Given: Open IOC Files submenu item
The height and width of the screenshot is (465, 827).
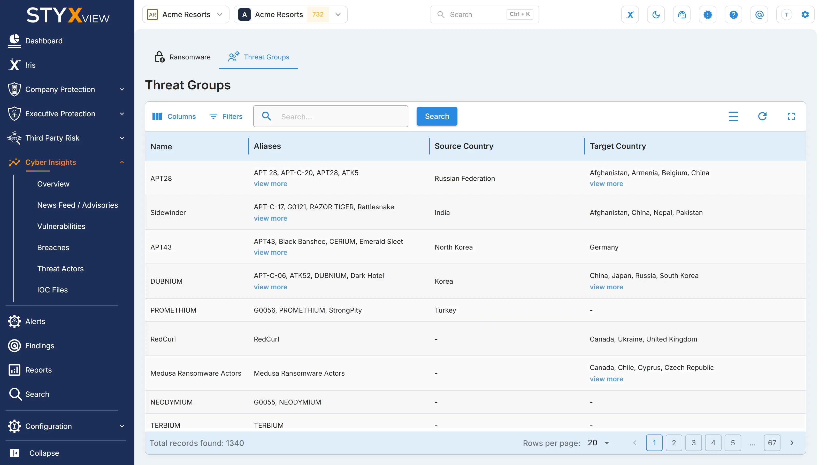Looking at the screenshot, I should coord(52,290).
